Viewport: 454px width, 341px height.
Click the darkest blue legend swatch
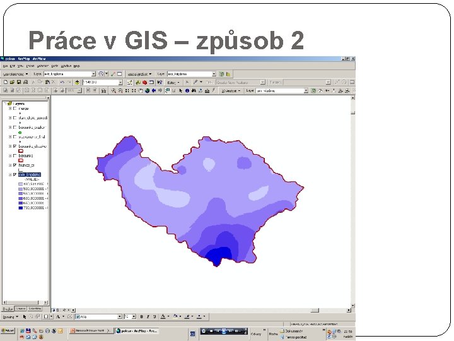[20, 208]
